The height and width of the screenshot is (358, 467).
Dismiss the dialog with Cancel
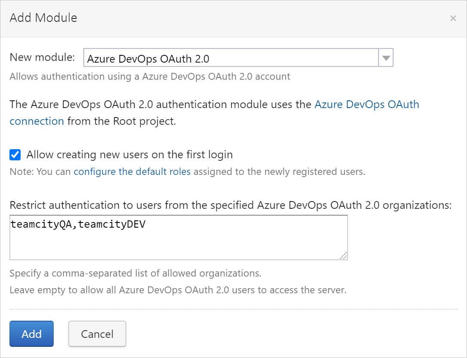(97, 334)
